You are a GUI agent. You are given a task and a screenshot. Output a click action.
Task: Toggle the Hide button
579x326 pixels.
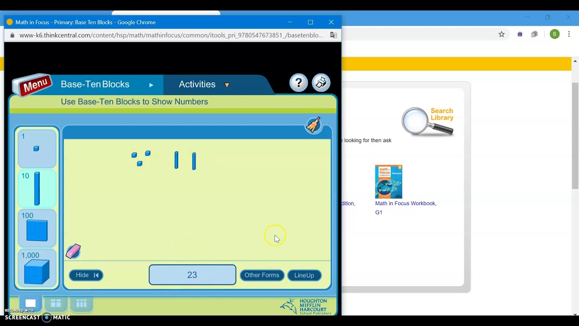coord(86,275)
